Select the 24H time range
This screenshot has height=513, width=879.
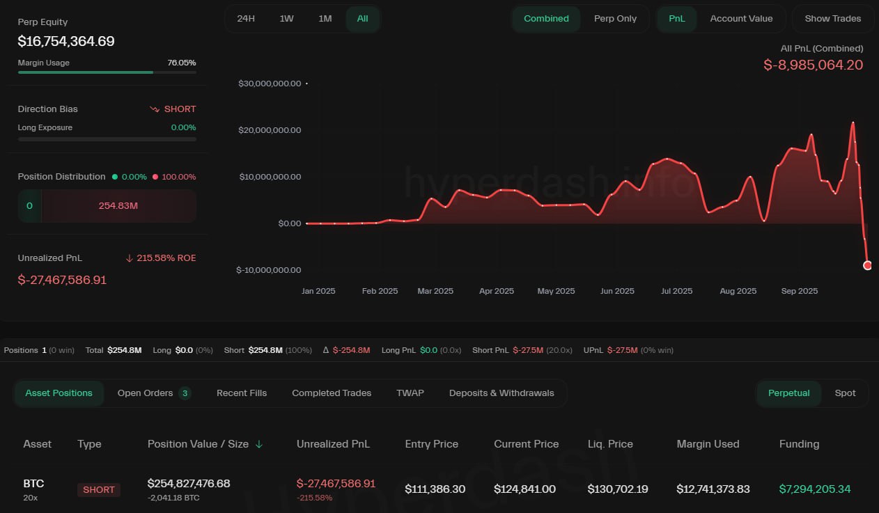tap(246, 19)
